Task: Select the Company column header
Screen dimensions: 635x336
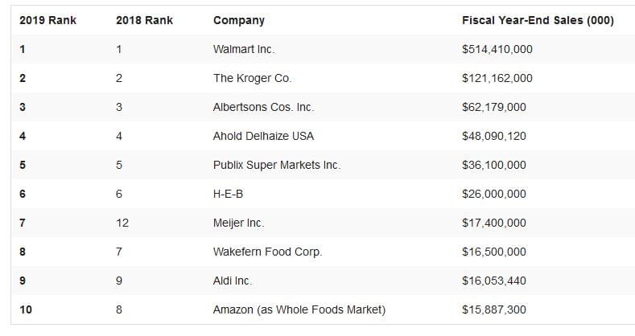Action: [239, 21]
